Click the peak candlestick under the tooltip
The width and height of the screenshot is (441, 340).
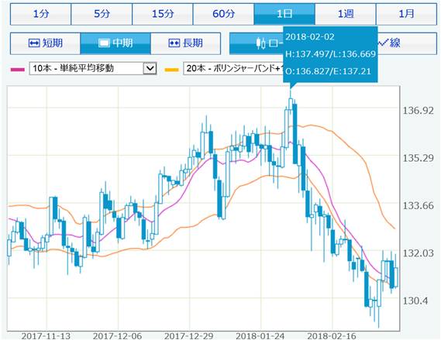[x=291, y=104]
